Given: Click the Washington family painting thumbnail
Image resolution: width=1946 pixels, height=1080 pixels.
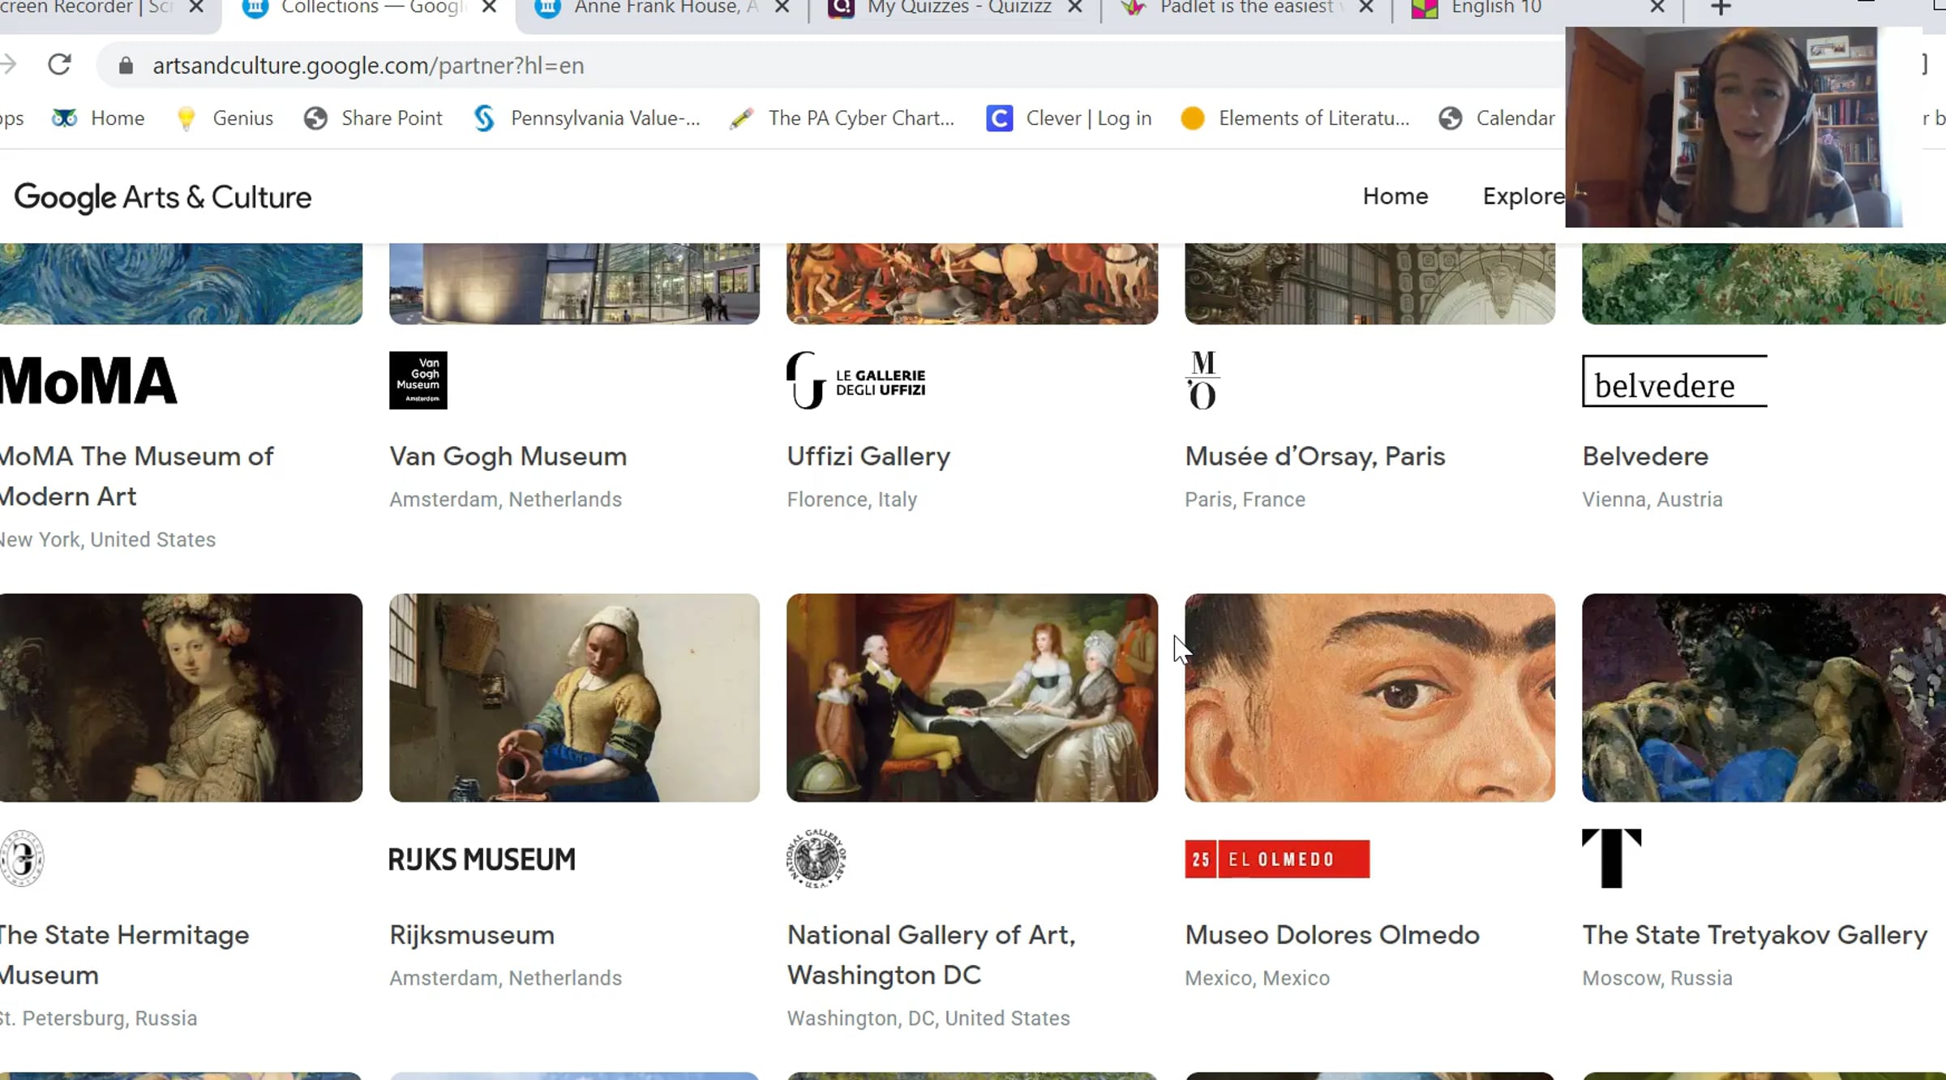Looking at the screenshot, I should pos(972,697).
